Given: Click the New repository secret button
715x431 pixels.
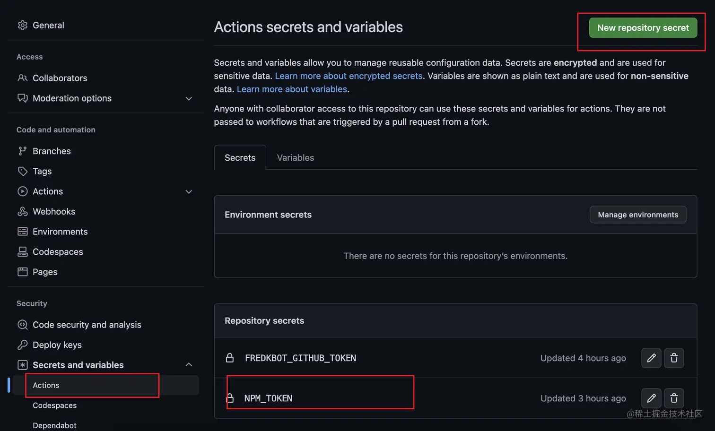Looking at the screenshot, I should coord(643,28).
